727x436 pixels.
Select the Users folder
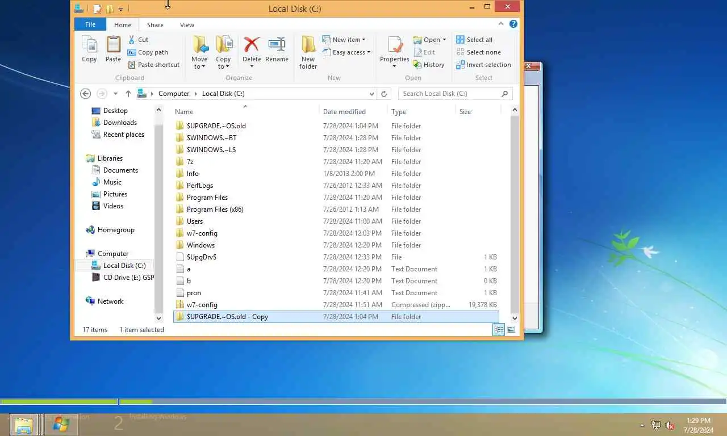[336, 221]
